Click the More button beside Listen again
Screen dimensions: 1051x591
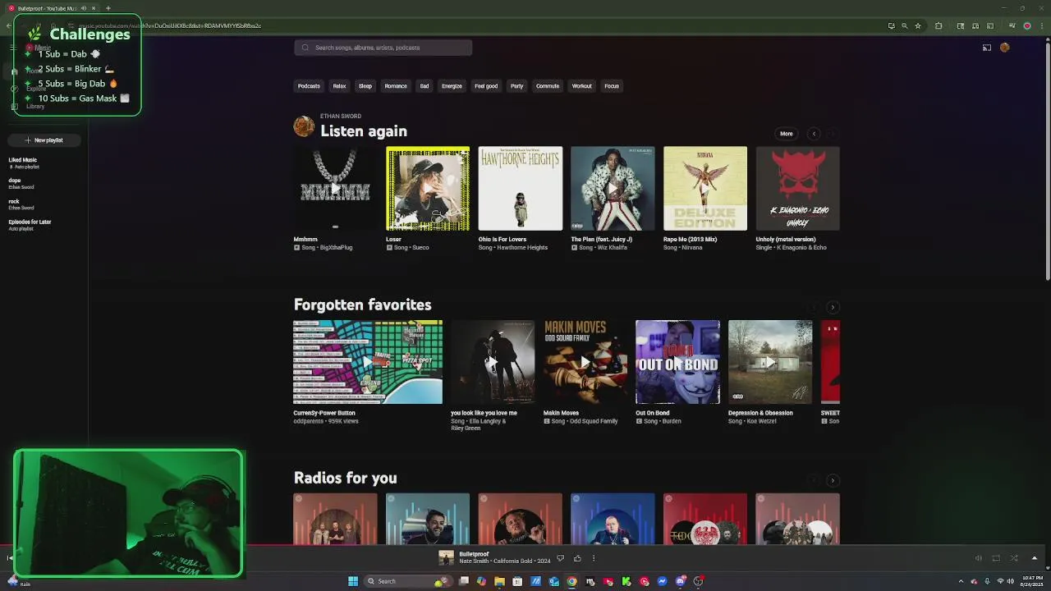coord(787,134)
